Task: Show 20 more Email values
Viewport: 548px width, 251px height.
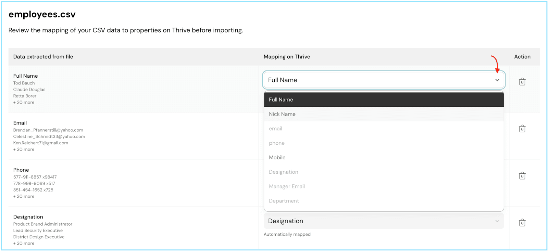Action: 24,149
